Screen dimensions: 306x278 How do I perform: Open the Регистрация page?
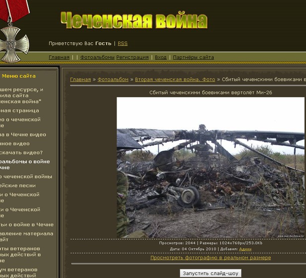click(x=132, y=58)
